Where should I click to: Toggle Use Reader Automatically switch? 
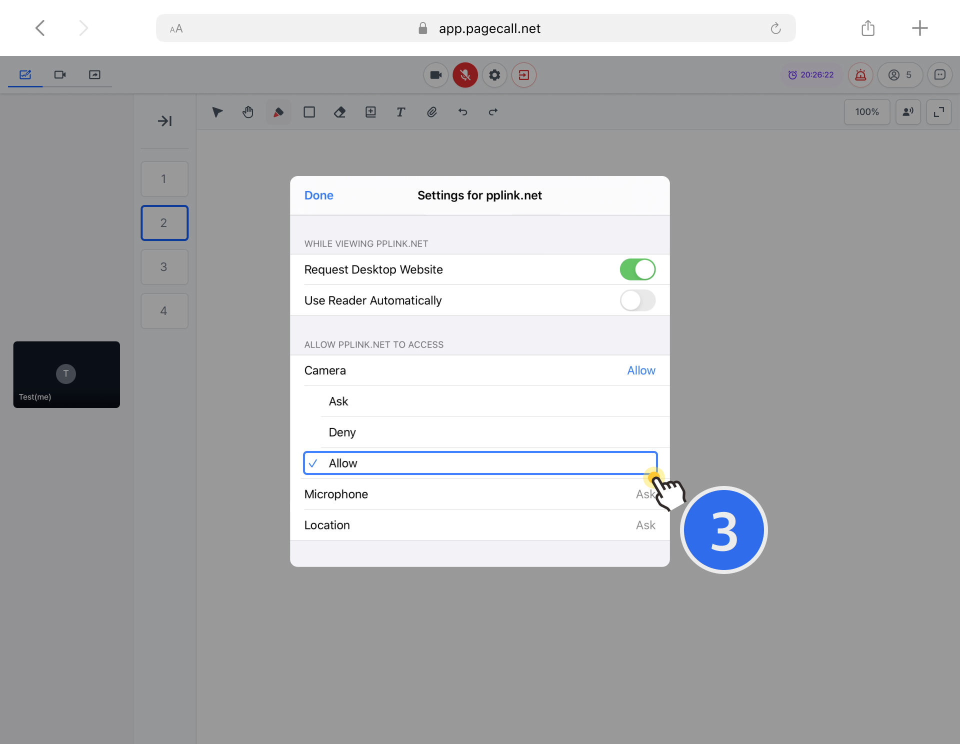(x=637, y=300)
